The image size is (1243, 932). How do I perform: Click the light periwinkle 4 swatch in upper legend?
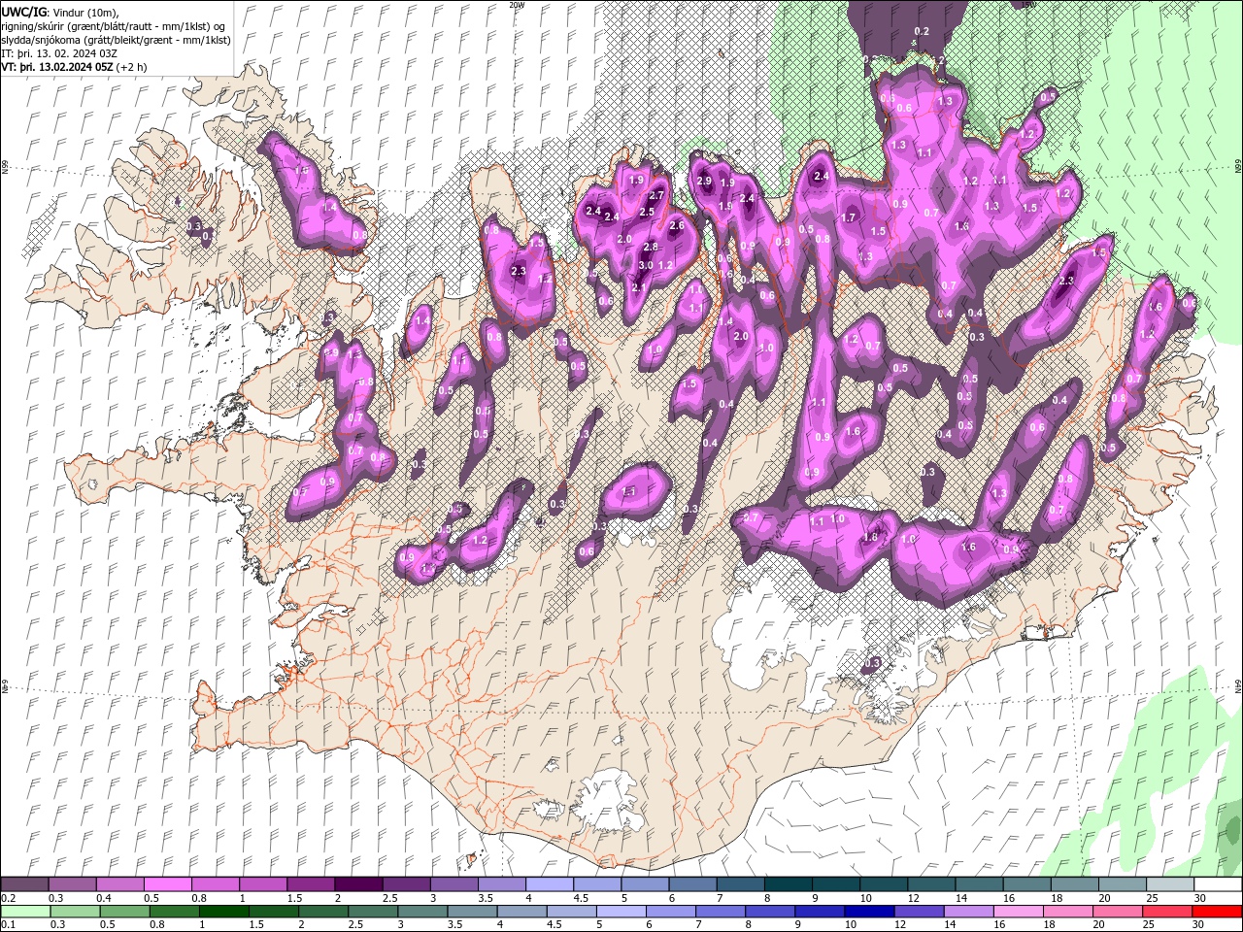549,884
